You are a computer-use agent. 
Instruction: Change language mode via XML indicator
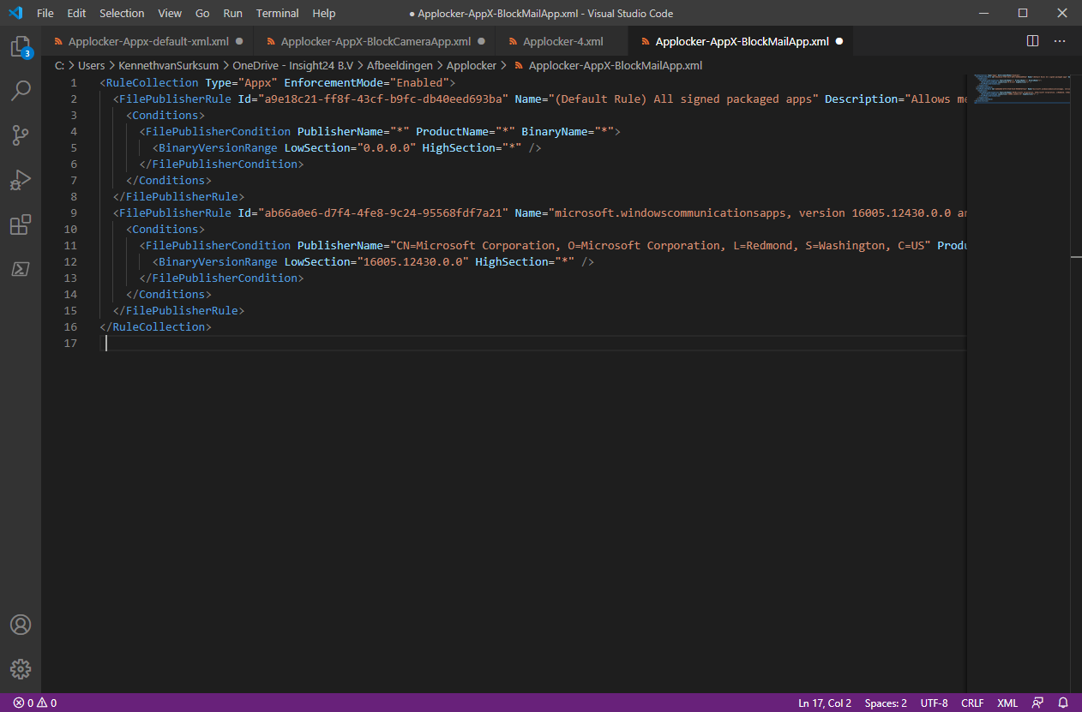pos(1007,703)
